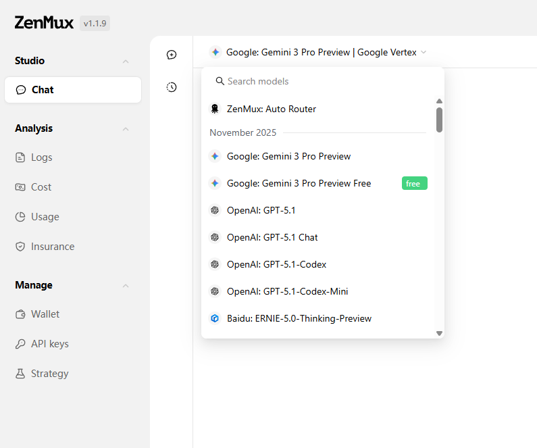Viewport: 537px width, 448px height.
Task: Click the ZenMux logo
Action: click(44, 22)
